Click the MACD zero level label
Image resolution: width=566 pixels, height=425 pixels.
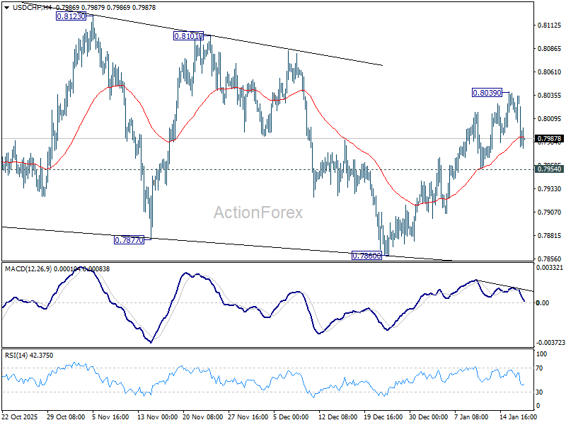pos(543,303)
